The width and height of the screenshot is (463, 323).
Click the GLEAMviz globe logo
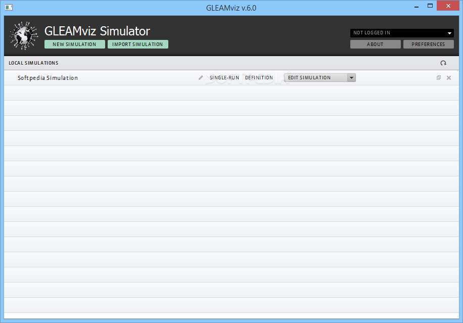(24, 36)
